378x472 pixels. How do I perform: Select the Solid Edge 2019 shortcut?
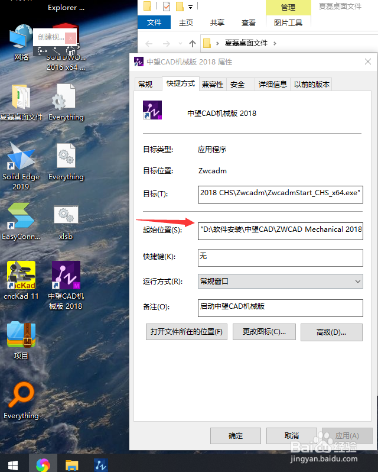pyautogui.click(x=21, y=166)
